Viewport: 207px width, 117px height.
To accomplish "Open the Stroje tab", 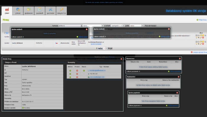I will 18,11.
